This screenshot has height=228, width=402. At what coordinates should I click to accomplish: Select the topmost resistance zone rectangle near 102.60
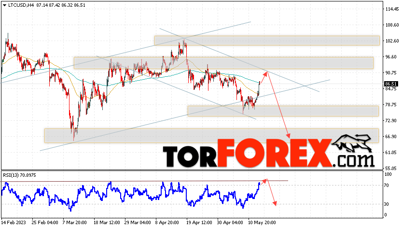[267, 41]
